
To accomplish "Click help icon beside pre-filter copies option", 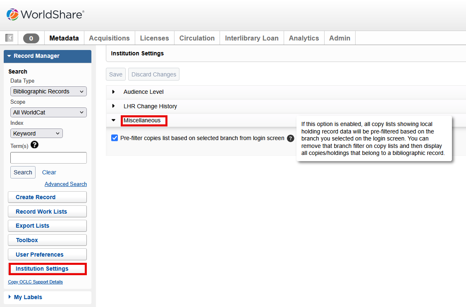I will [x=291, y=138].
